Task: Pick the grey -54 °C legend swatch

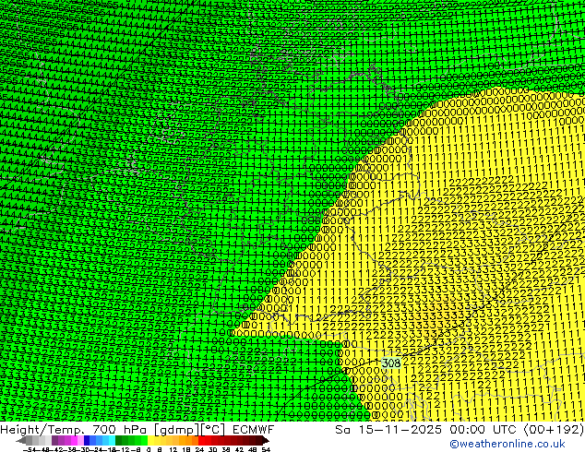Action: tap(30, 441)
